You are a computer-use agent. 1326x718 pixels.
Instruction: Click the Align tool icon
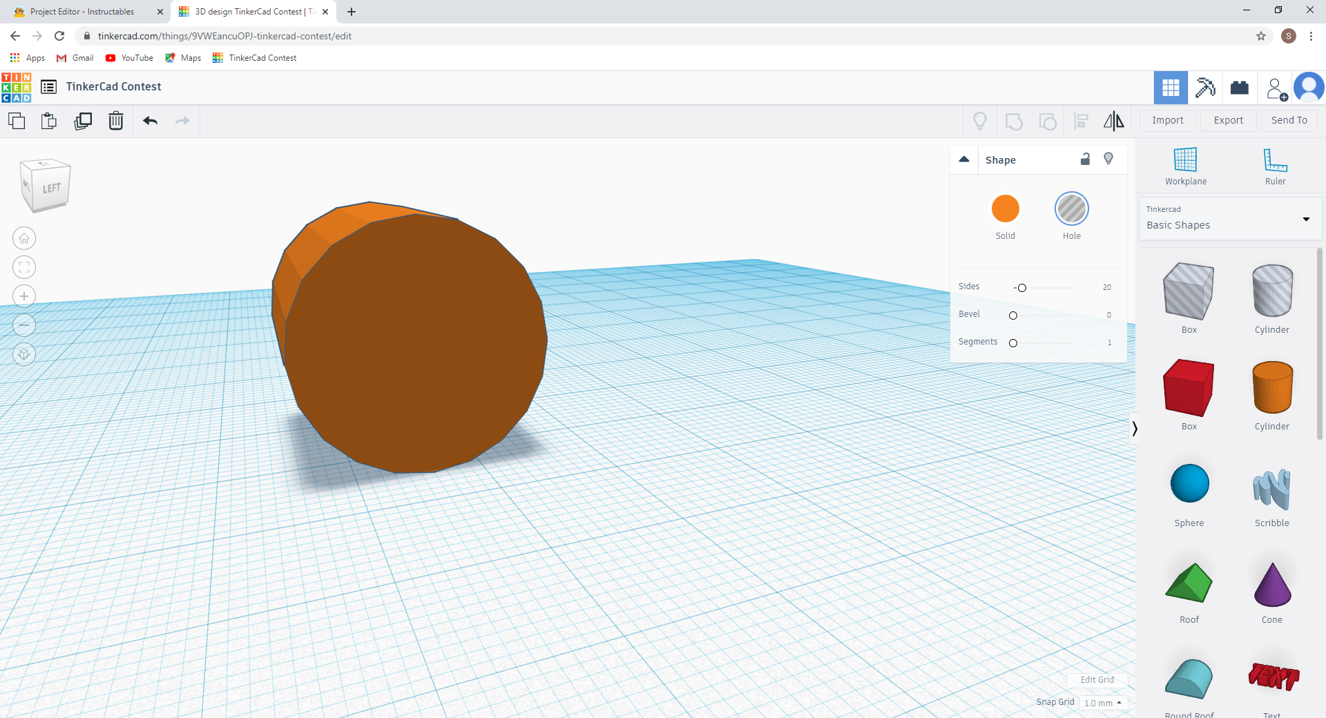coord(1082,122)
